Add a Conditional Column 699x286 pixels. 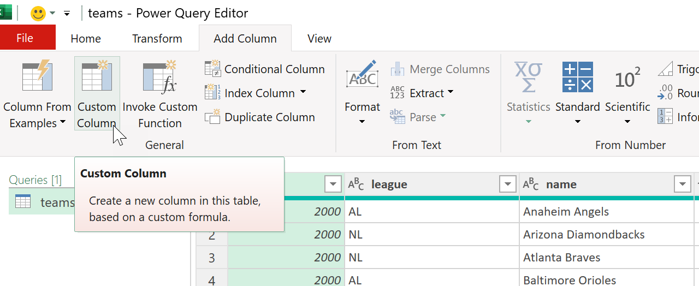(265, 69)
